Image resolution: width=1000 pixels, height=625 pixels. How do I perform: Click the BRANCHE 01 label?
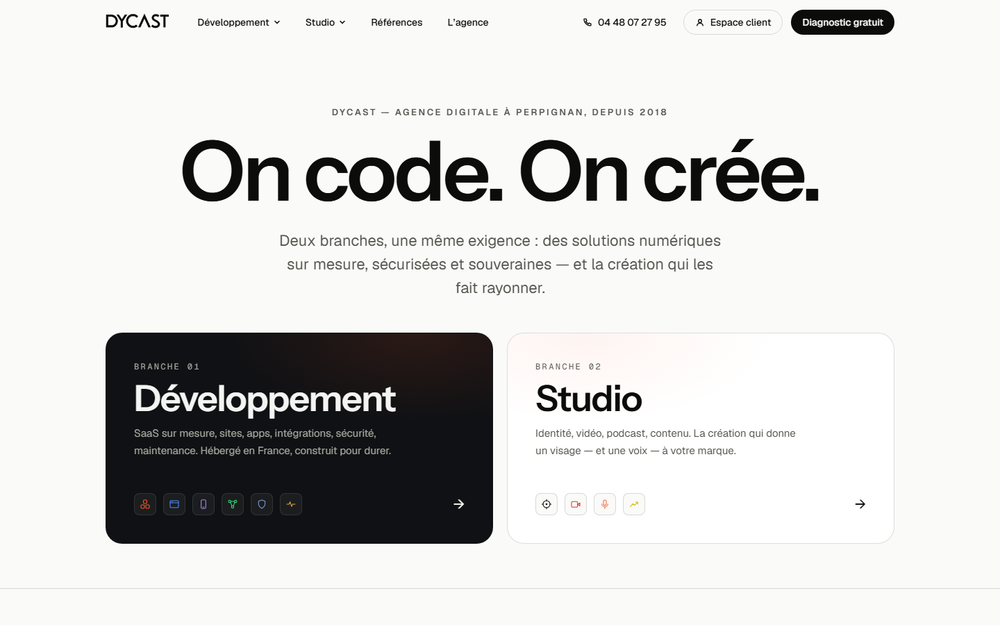[x=167, y=367]
